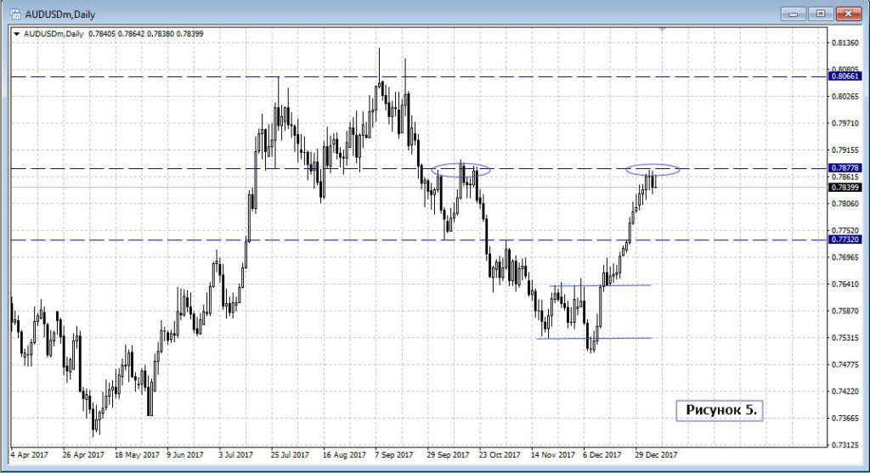Viewport: 870px width, 473px height.
Task: Expand the AUDUSDm,Daily chart header triangle
Action: click(x=17, y=34)
